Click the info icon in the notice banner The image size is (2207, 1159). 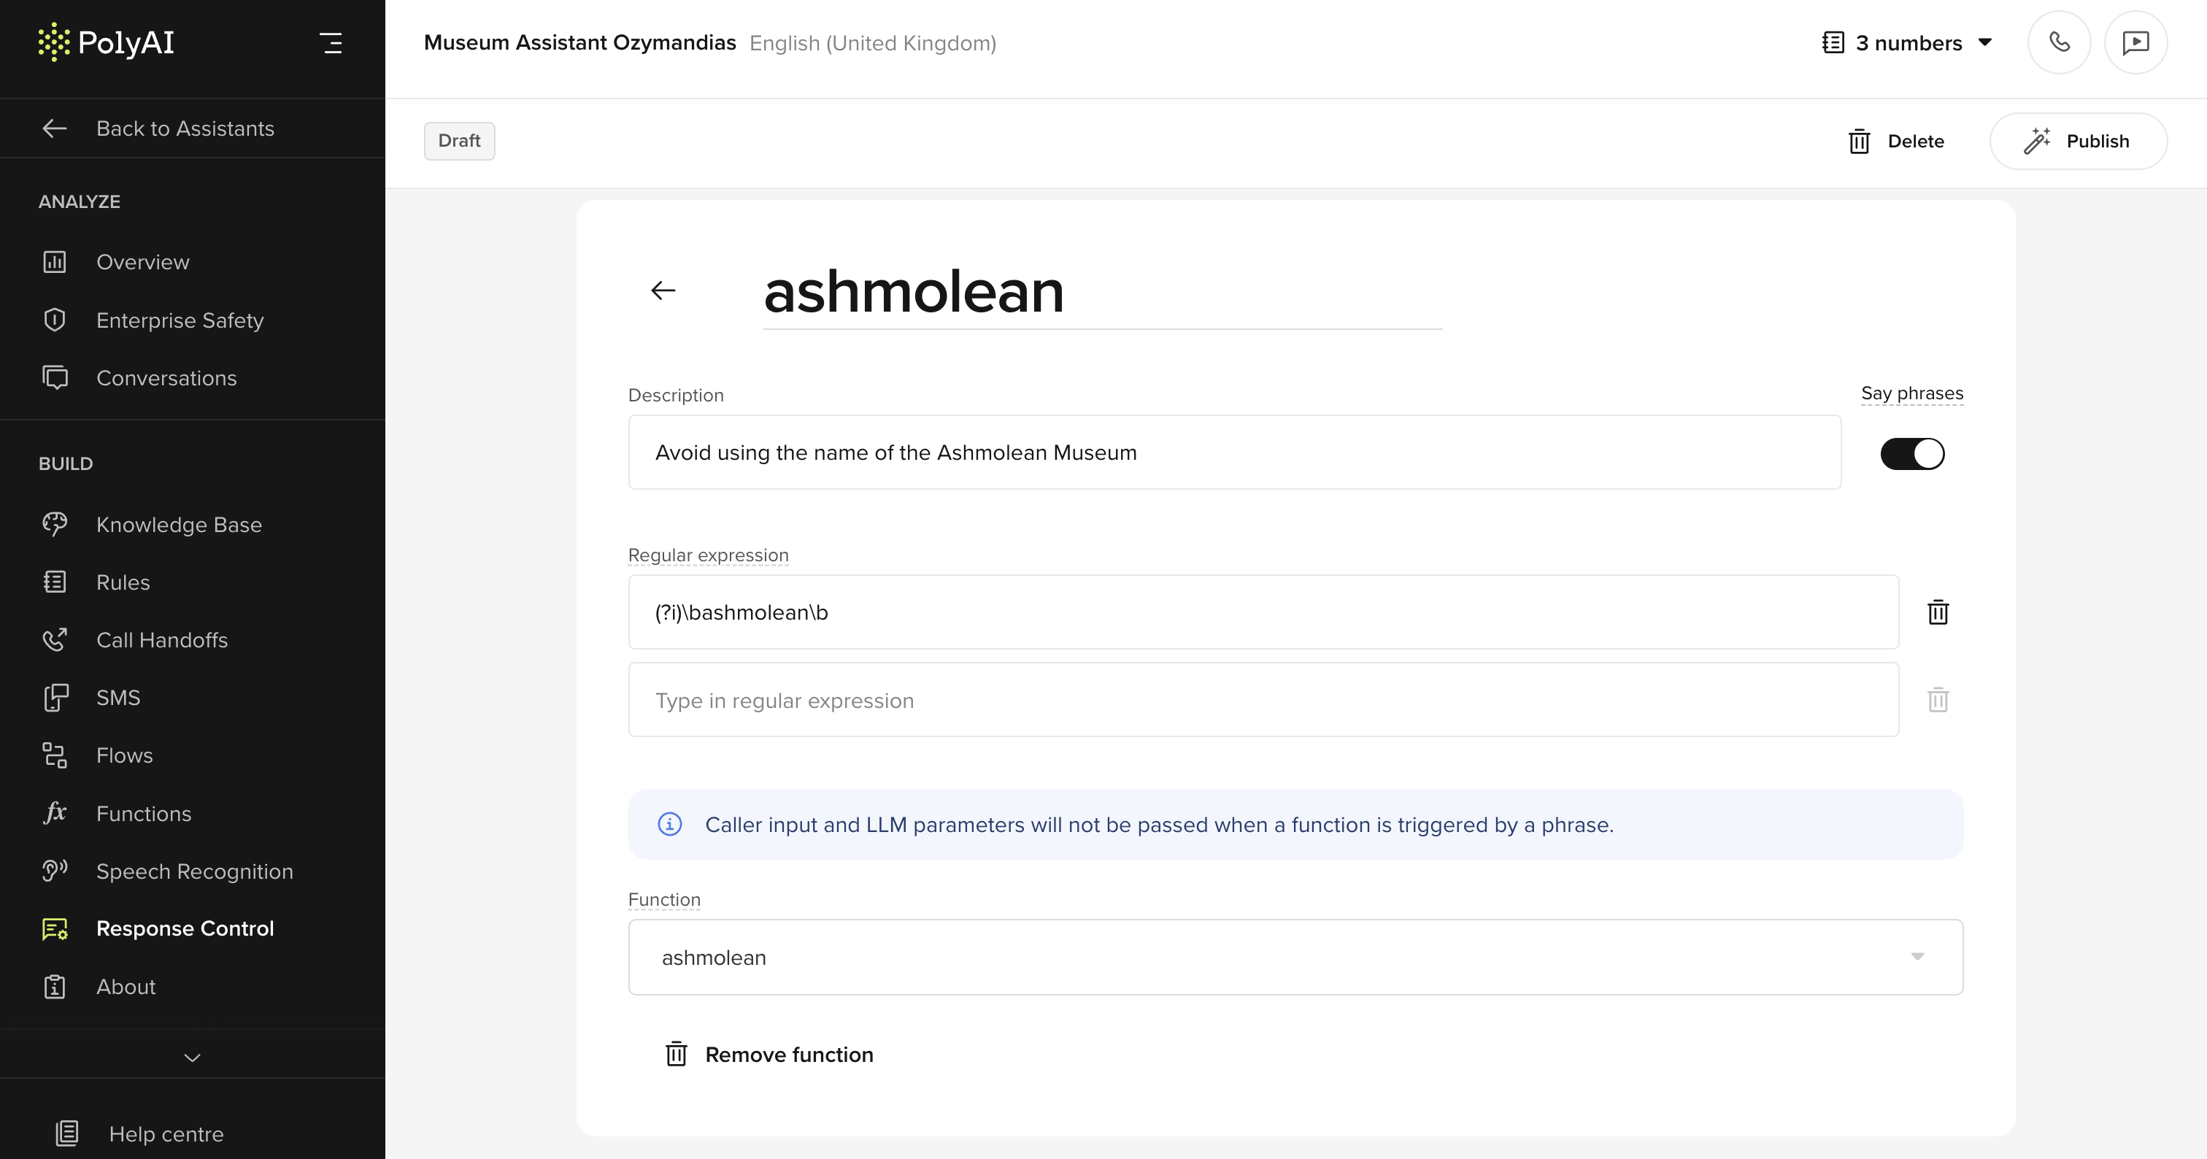tap(670, 824)
